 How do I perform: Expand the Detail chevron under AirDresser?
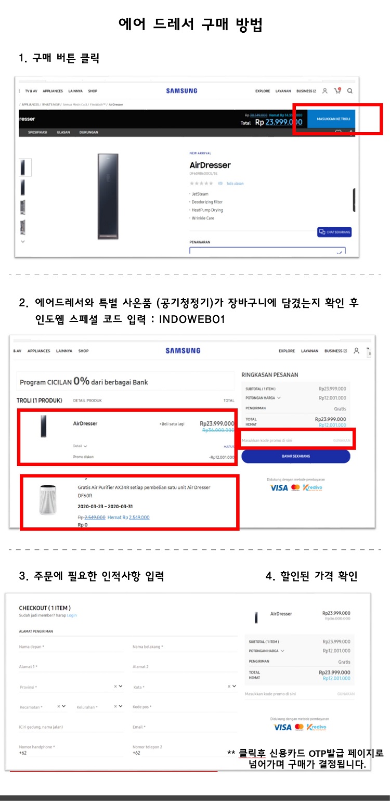[x=85, y=446]
